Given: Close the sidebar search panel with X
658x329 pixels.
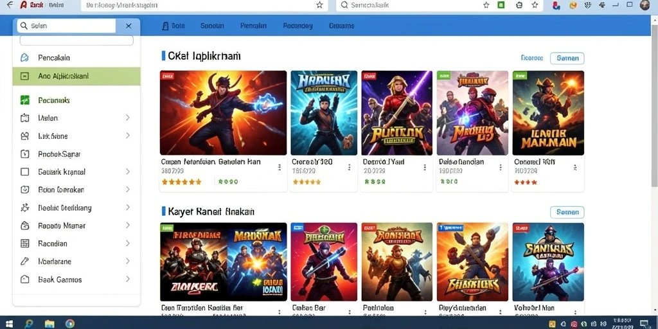Looking at the screenshot, I should click(129, 26).
